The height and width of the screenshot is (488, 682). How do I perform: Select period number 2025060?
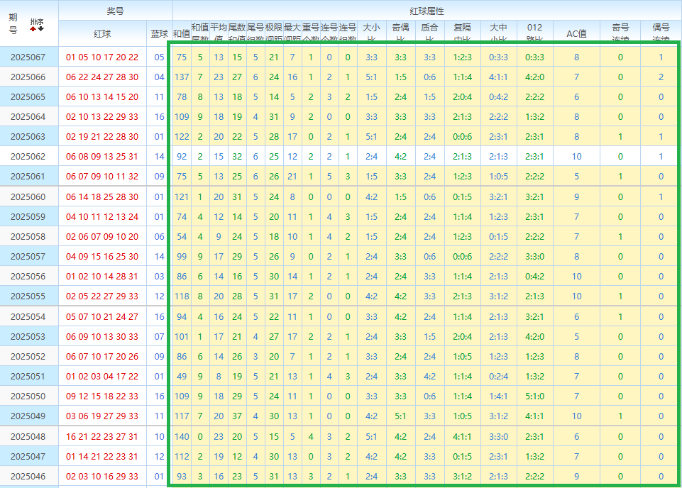pos(28,197)
